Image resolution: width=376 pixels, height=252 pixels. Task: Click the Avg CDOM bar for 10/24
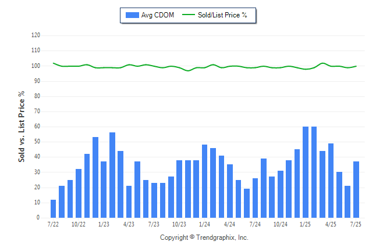281,194
